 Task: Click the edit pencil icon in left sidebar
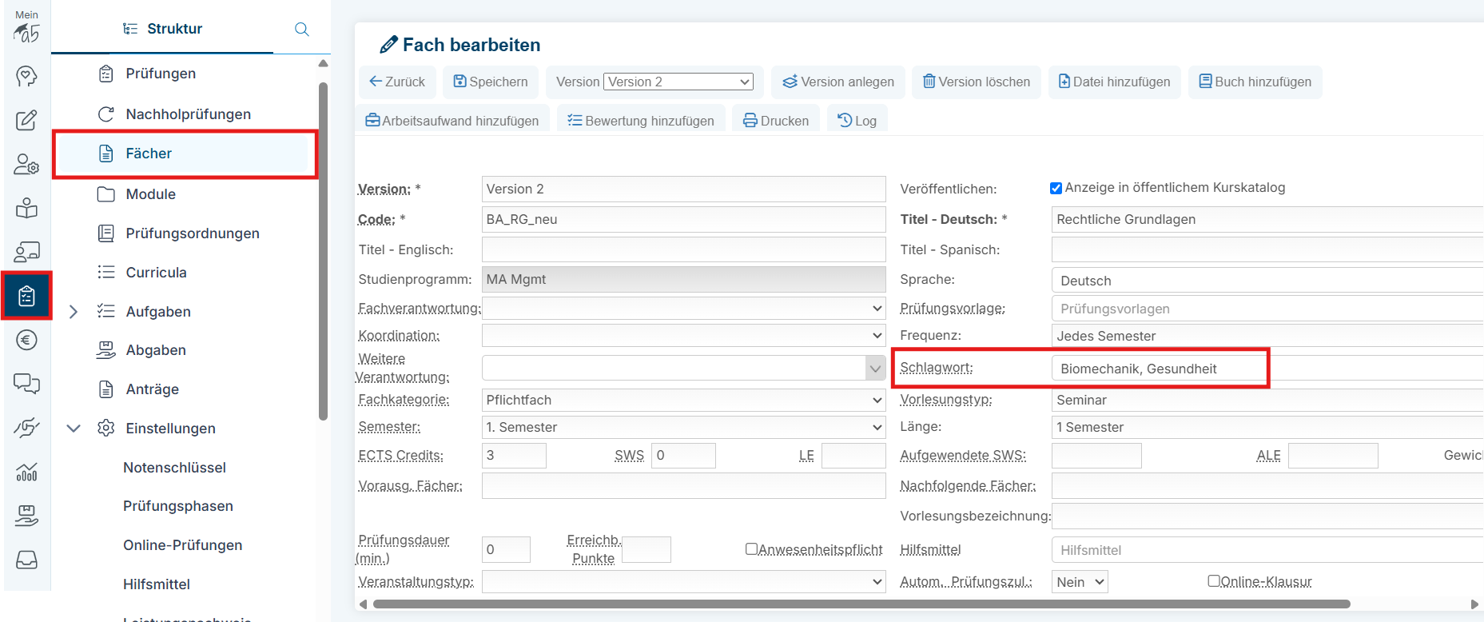click(26, 120)
